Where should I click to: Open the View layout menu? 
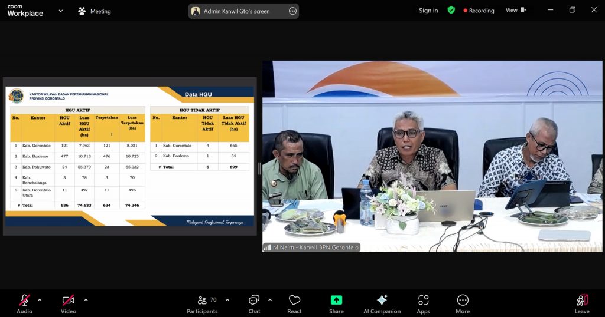(515, 10)
